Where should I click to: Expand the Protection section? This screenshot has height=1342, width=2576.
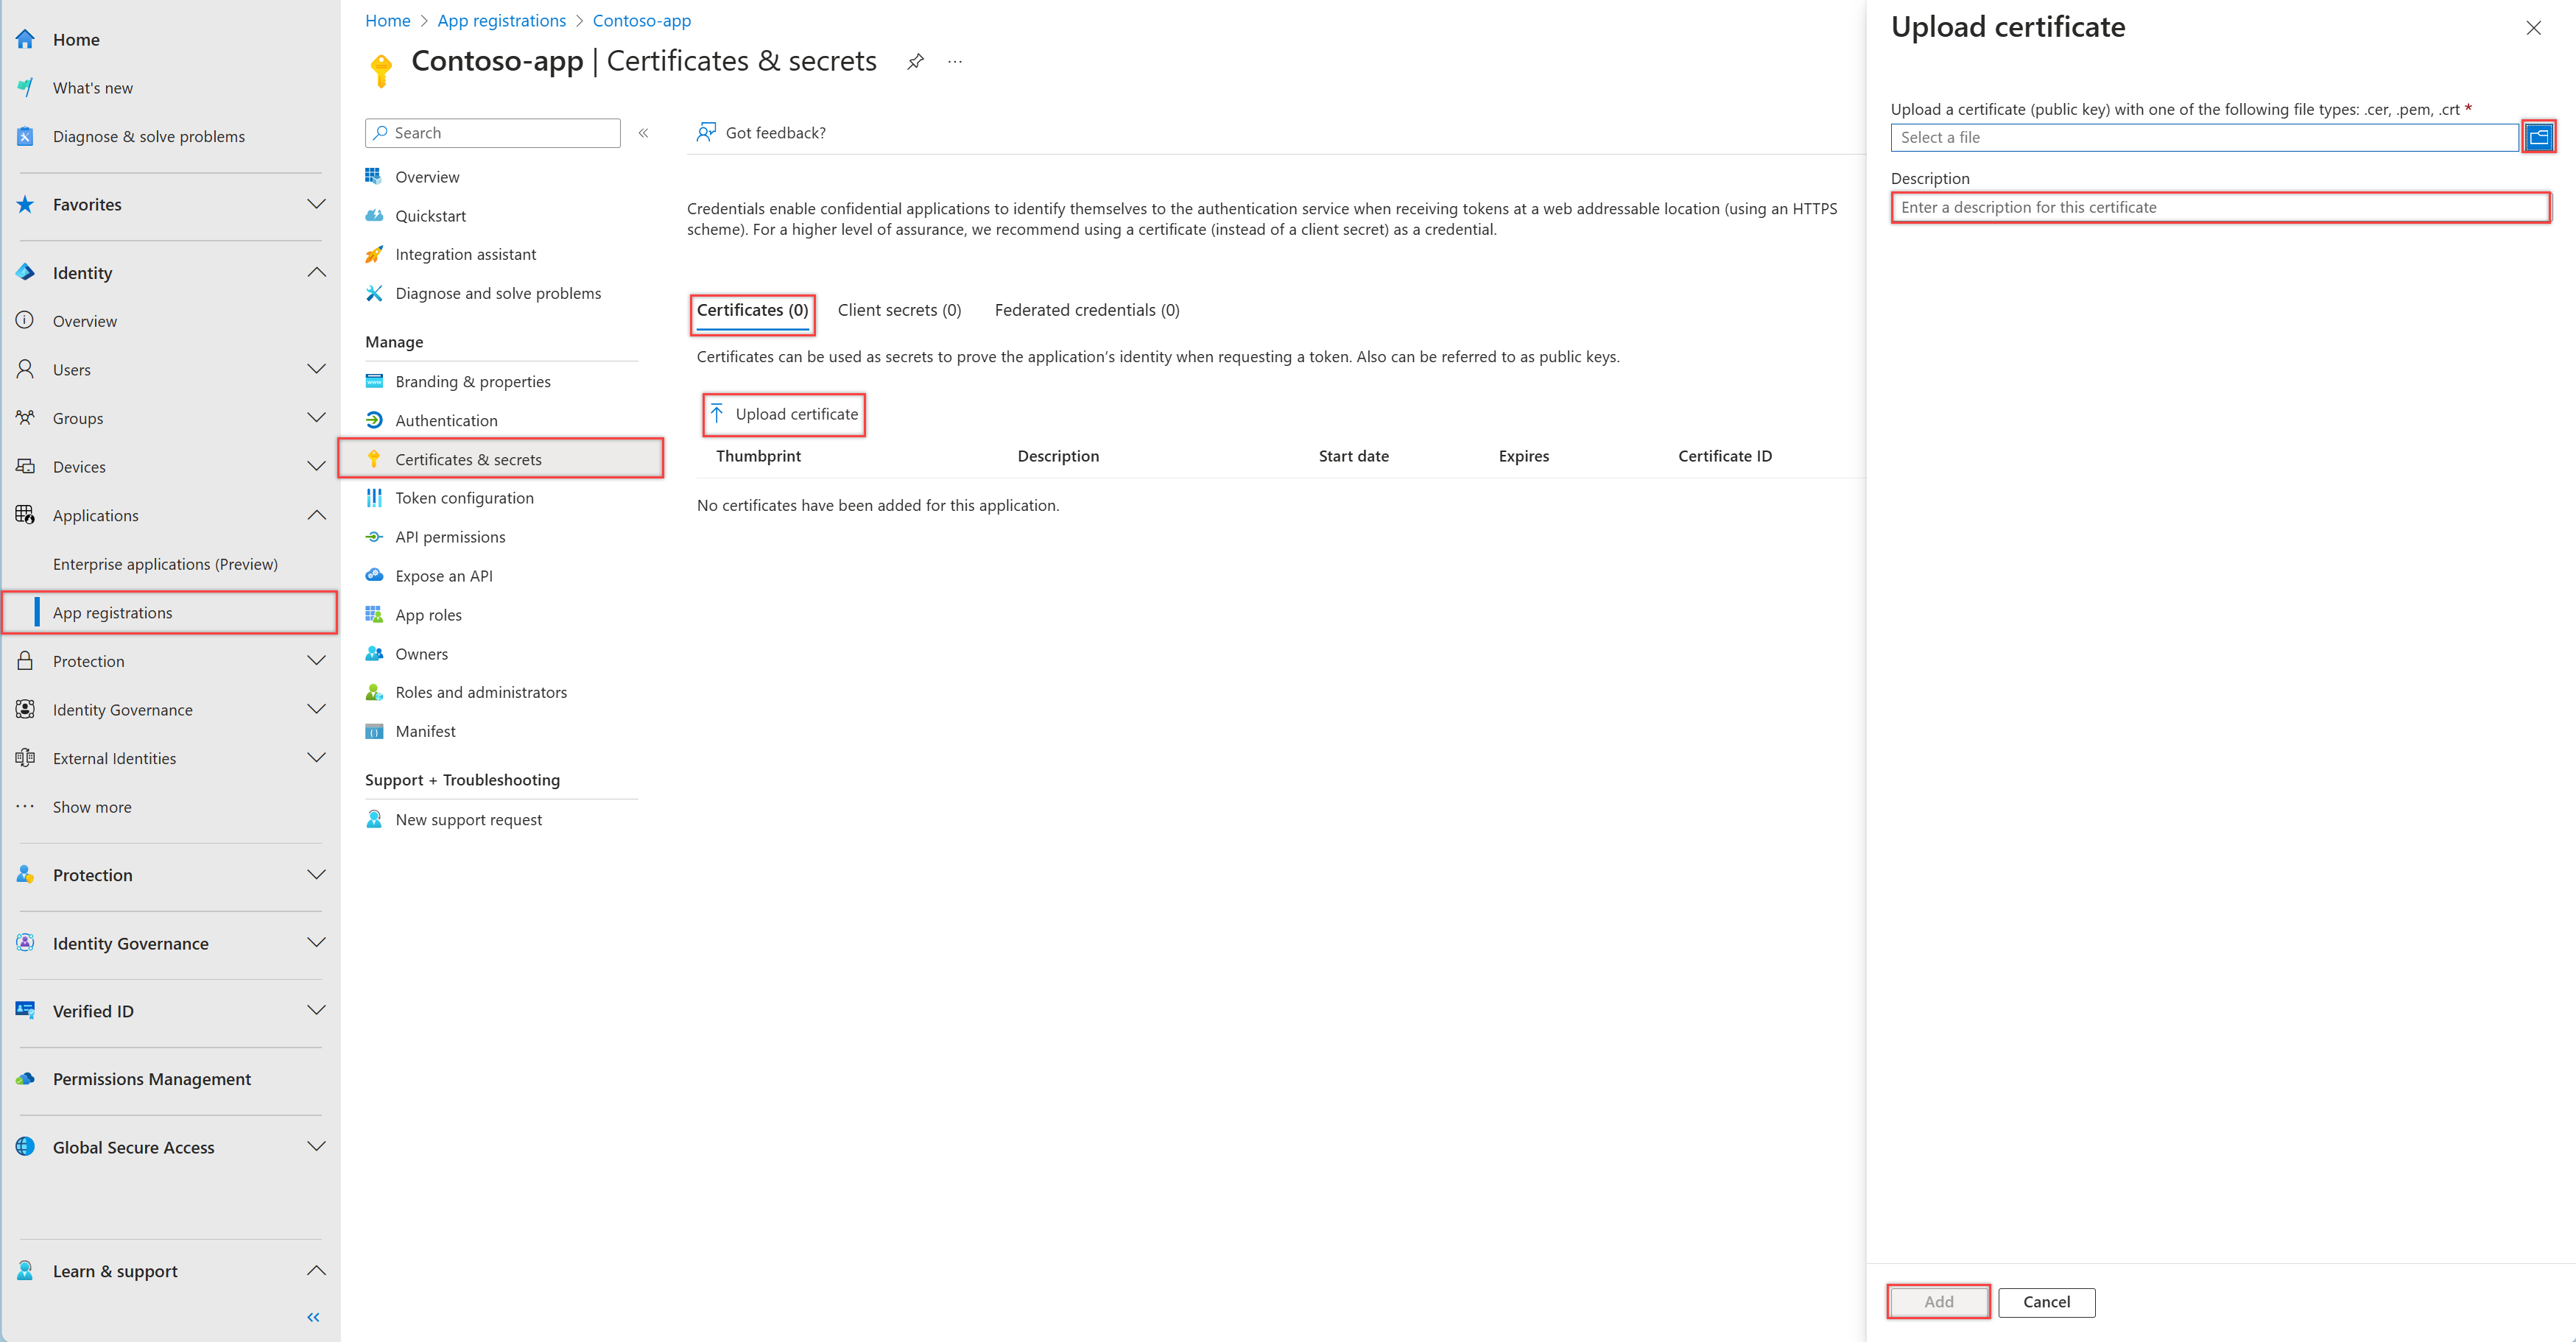[x=316, y=661]
